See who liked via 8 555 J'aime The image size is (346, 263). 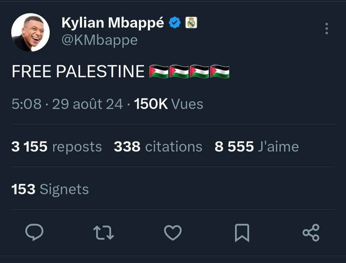pyautogui.click(x=256, y=147)
